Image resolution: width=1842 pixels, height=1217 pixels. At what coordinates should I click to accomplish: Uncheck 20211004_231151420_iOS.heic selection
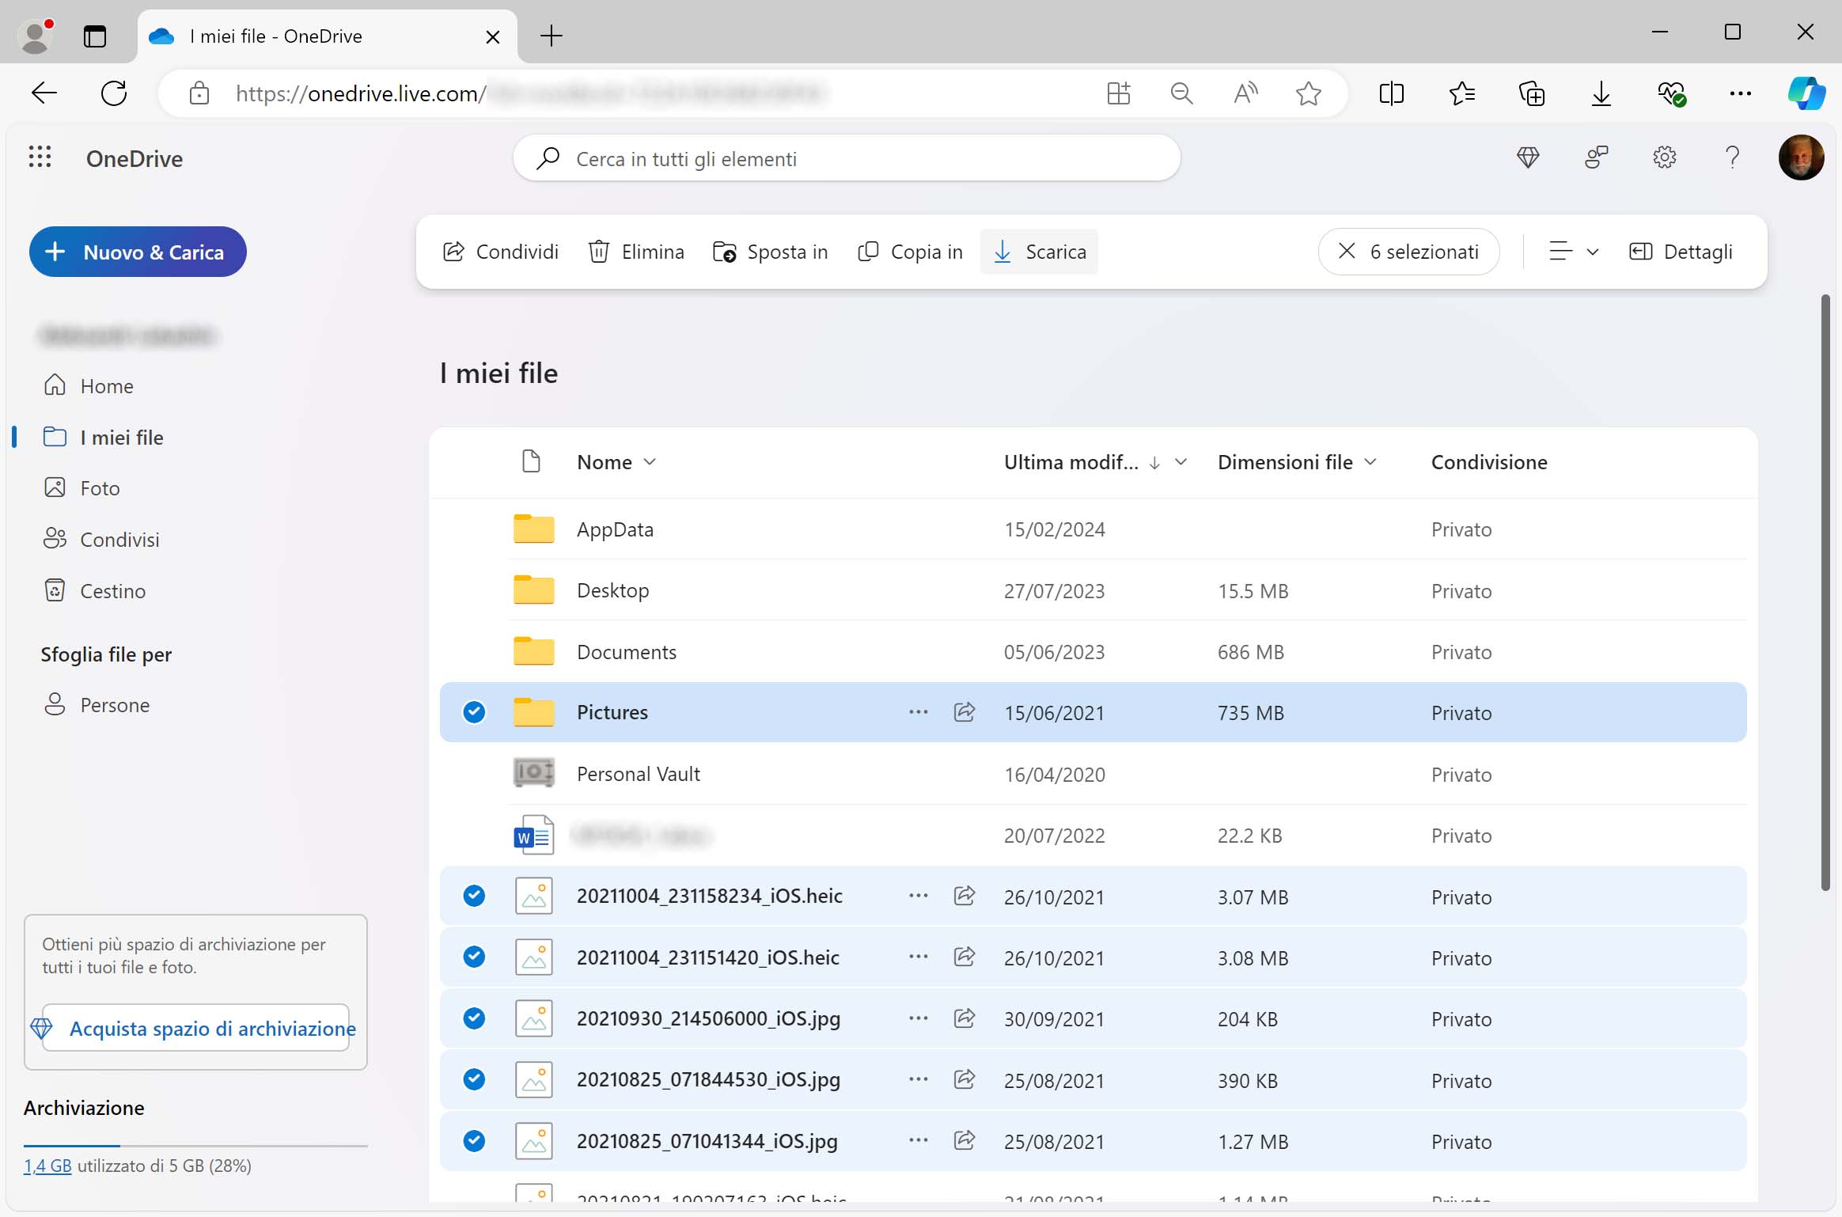474,957
